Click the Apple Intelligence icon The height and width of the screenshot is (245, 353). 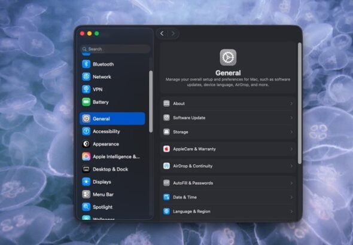[86, 157]
